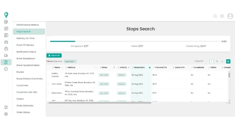Select Driver Breakdown from report list
Image resolution: width=235 pixels, height=132 pixels.
pyautogui.click(x=26, y=58)
